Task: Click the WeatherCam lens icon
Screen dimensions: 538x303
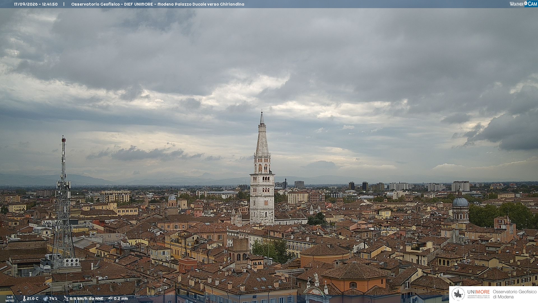Action: tap(526, 3)
